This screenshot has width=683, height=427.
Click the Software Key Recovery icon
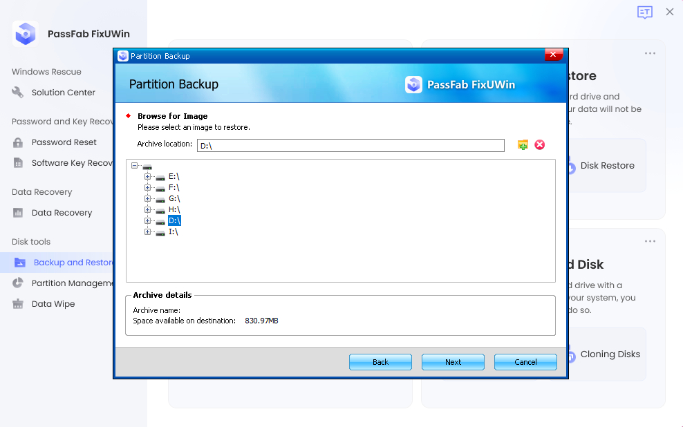pos(17,162)
